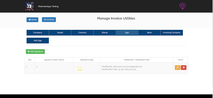The width and height of the screenshot is (213, 98).
Task: Click the DharmaniApps profile avatar image
Action: [x=30, y=6]
